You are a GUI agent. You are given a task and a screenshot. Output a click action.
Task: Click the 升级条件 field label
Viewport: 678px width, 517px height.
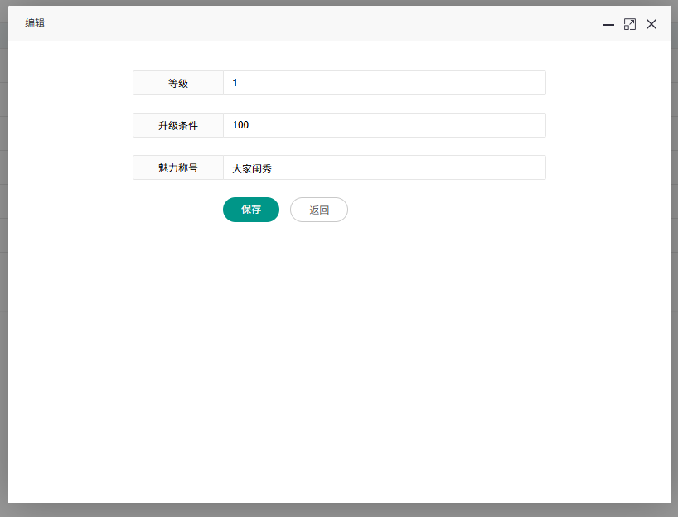[x=178, y=125]
